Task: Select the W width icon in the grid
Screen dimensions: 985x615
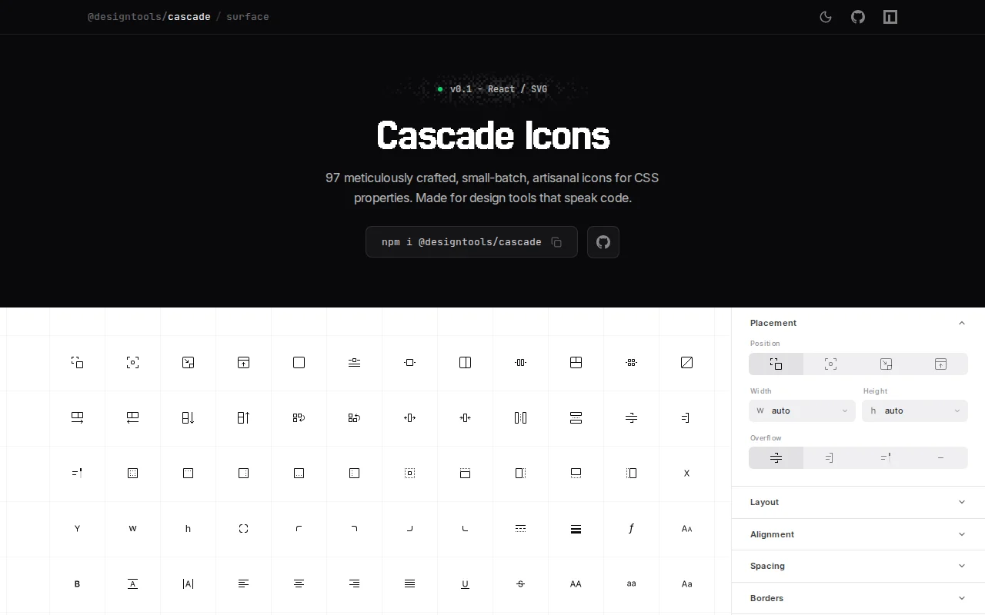Action: (132, 528)
